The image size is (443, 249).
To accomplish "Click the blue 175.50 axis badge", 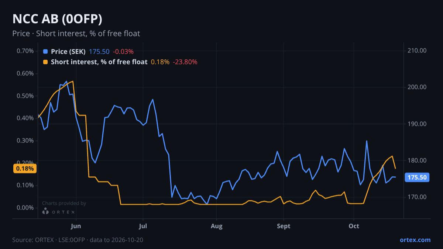I will pos(418,177).
